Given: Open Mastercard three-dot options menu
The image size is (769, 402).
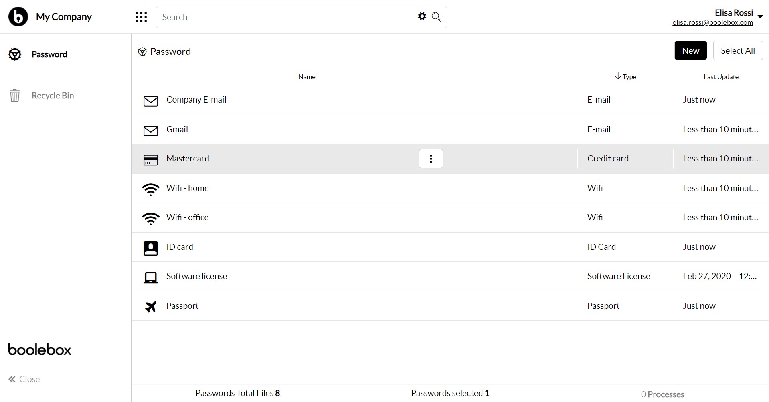Looking at the screenshot, I should coord(431,159).
